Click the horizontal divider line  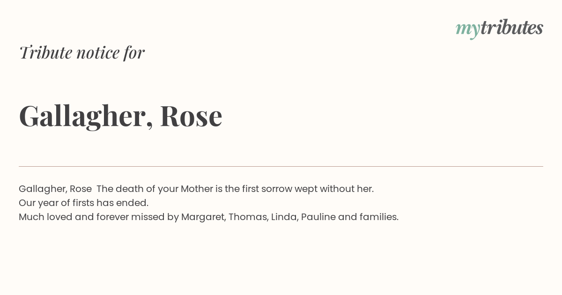coord(281,166)
